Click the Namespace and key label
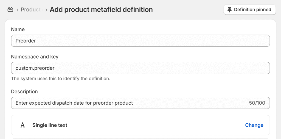This screenshot has height=139, width=281. pyautogui.click(x=35, y=57)
